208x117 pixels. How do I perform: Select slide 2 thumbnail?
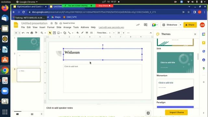tap(29, 59)
